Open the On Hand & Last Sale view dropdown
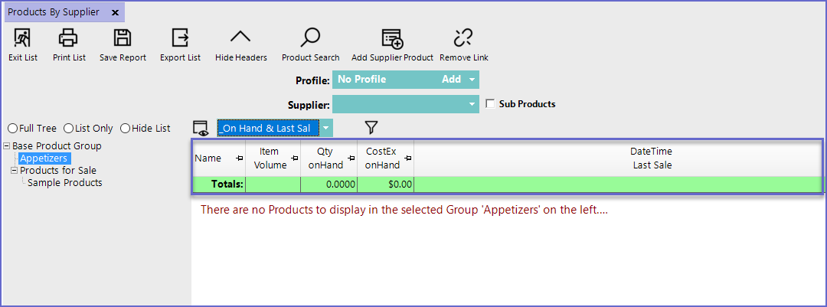 (326, 128)
